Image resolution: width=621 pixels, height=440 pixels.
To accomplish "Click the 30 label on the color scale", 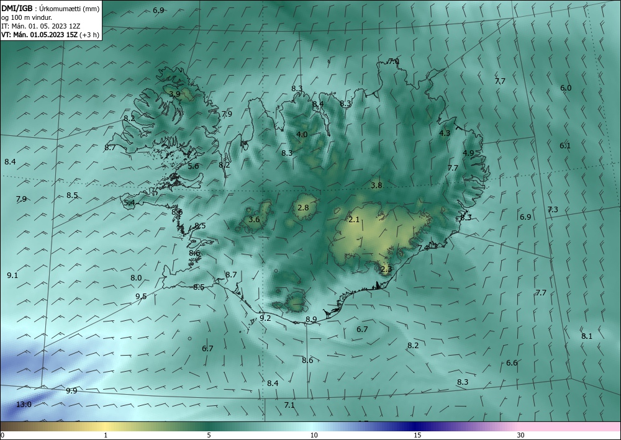I will [521, 435].
